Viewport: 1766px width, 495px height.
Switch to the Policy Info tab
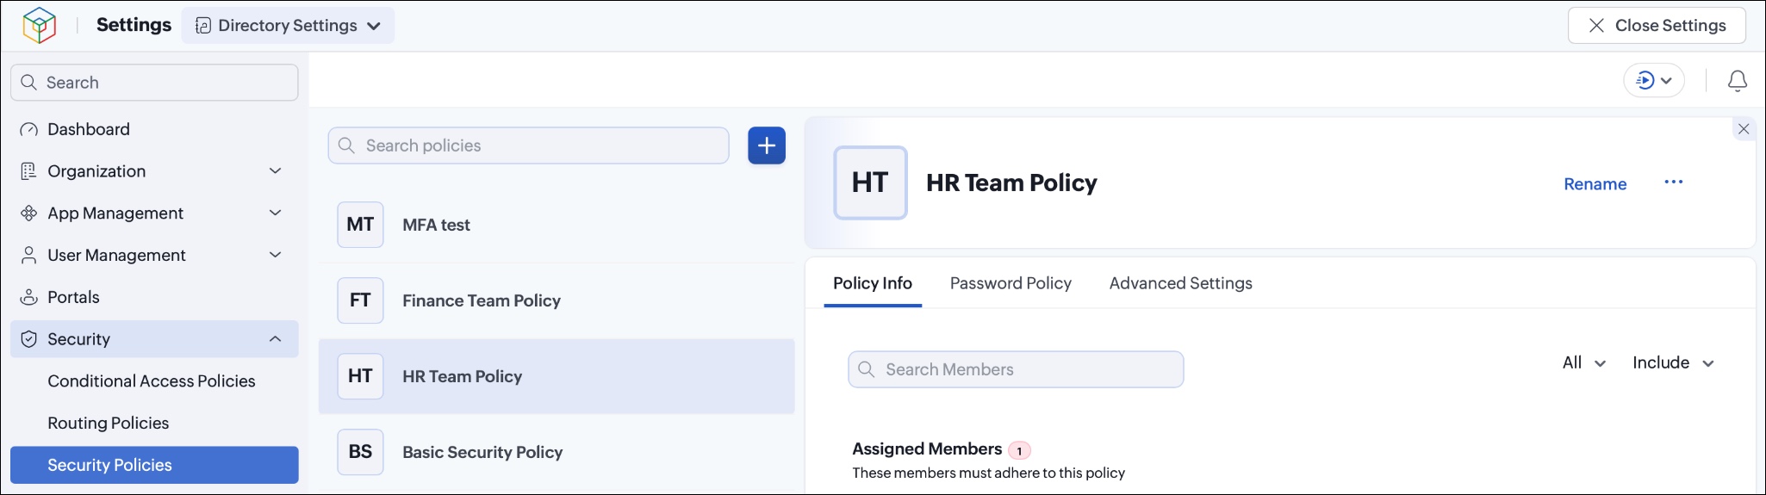(873, 283)
